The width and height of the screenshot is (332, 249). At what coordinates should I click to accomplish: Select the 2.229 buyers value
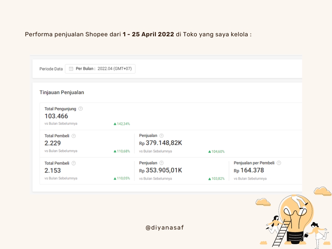(x=53, y=143)
